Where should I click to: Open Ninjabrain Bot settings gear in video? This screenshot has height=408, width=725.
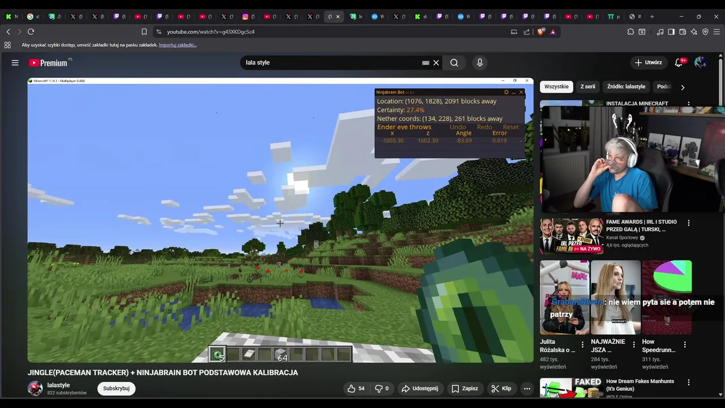(506, 92)
